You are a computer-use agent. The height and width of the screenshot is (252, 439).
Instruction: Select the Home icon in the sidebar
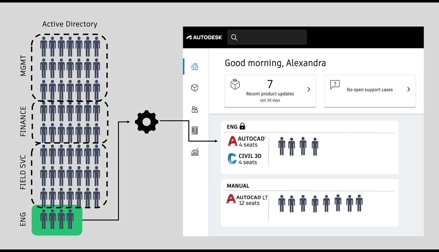tap(194, 66)
